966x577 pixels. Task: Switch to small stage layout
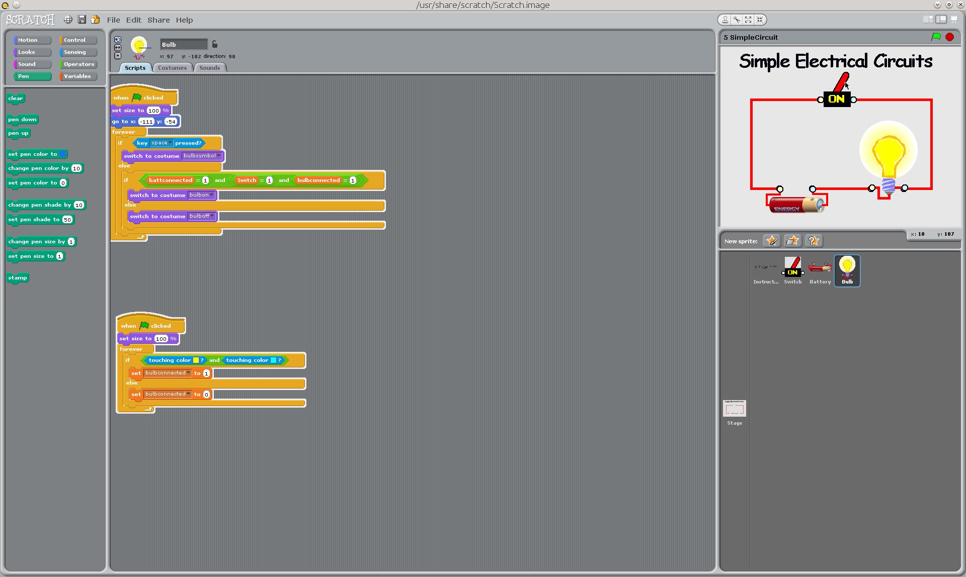click(x=928, y=20)
